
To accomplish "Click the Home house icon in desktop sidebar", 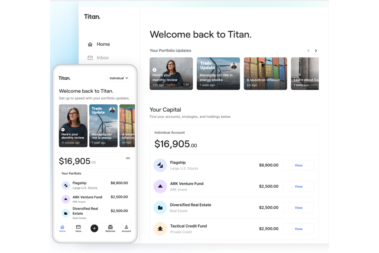I will 90,44.
